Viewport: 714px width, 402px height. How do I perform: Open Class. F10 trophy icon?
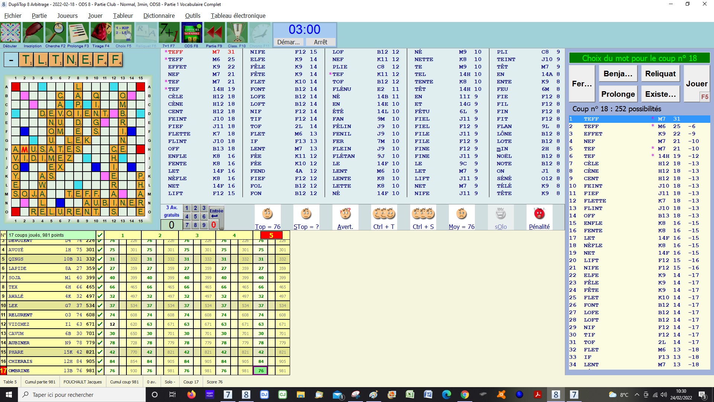coord(237,33)
